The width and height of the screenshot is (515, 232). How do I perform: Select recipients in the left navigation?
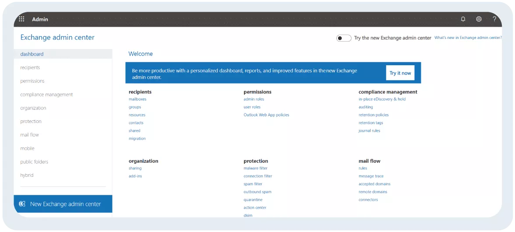tap(30, 67)
